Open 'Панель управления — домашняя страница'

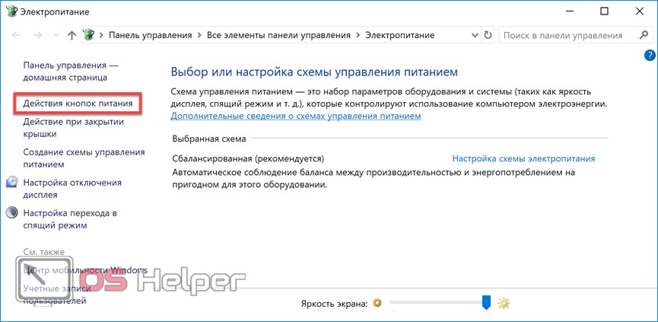pos(71,72)
